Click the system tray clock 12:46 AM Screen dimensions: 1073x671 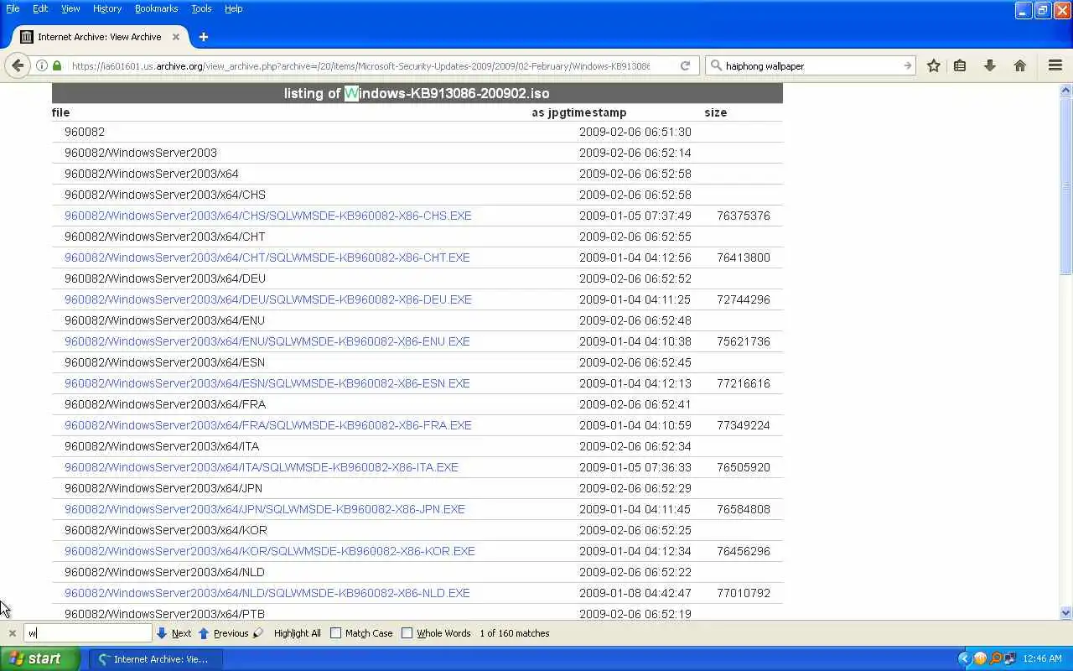(1042, 658)
